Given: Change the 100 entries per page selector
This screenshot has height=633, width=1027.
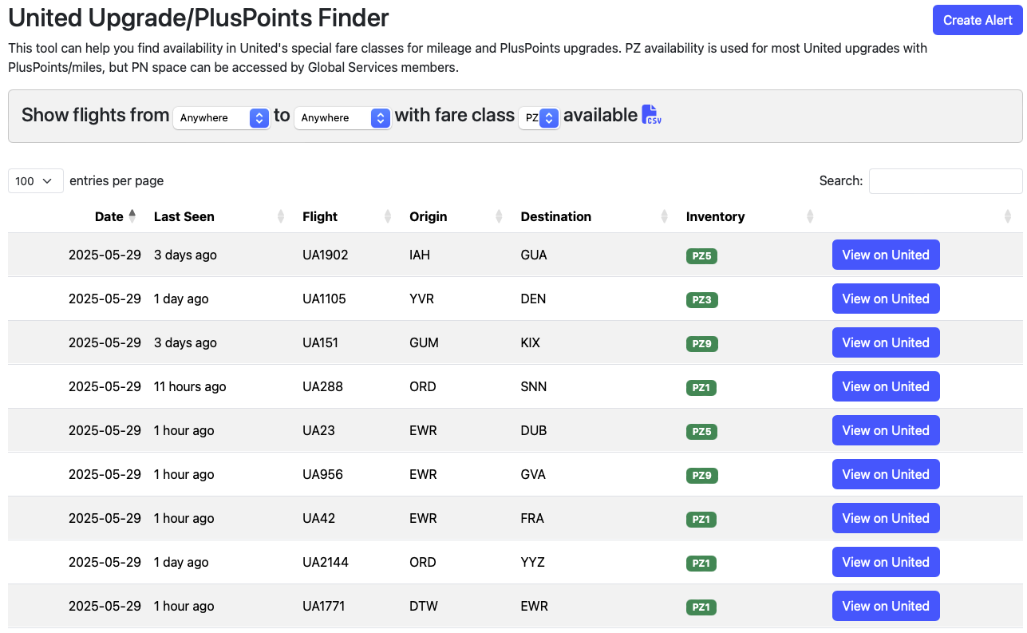Looking at the screenshot, I should [36, 181].
